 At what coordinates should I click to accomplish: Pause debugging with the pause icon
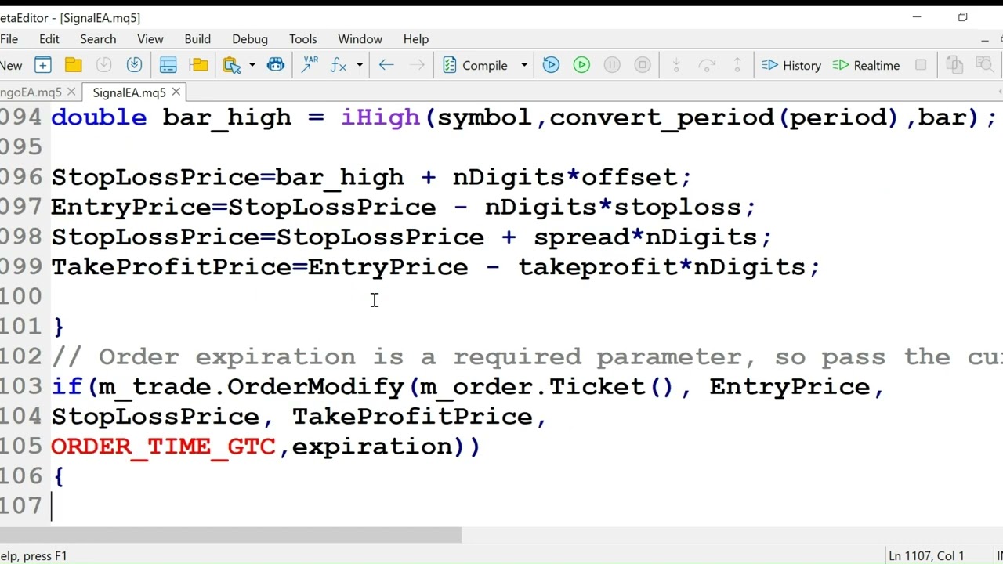pos(612,65)
